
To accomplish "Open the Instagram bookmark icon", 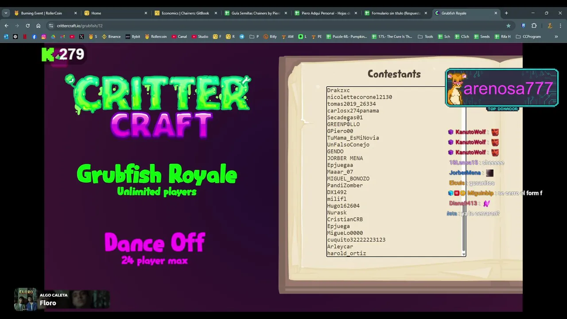I will pyautogui.click(x=44, y=36).
